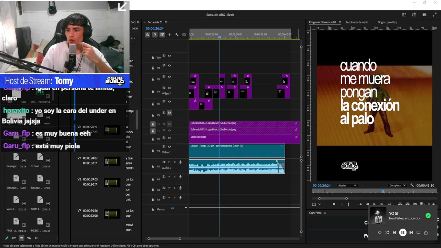Click the timeline timecode 00:00:26:24

click(155, 29)
